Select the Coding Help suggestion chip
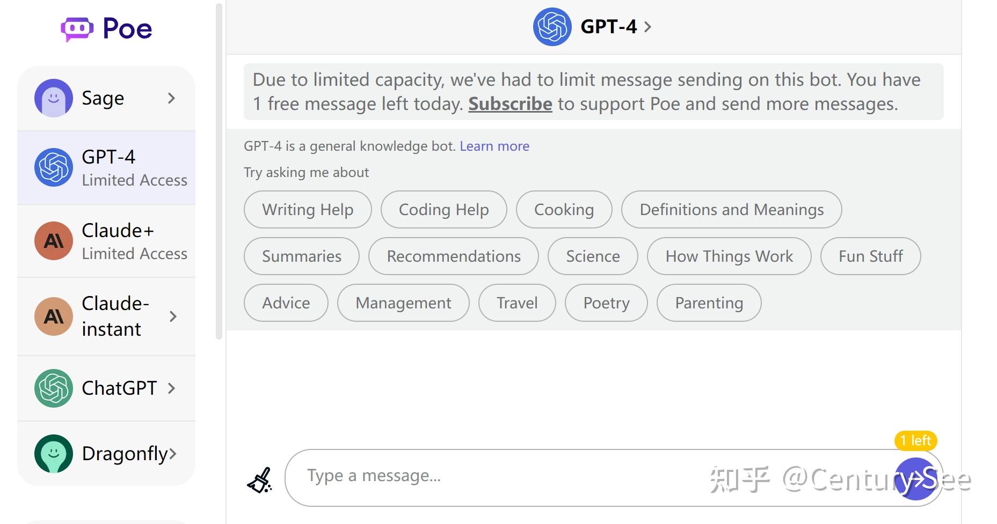Screen dimensions: 997x524 (443, 210)
